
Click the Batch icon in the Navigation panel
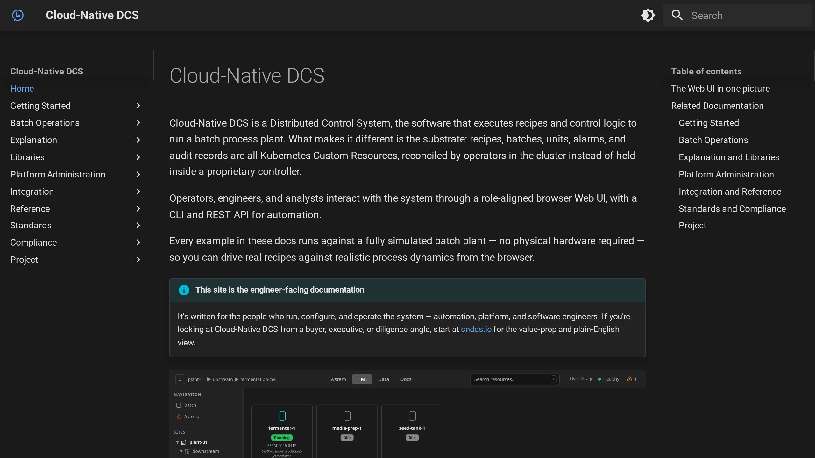click(179, 405)
